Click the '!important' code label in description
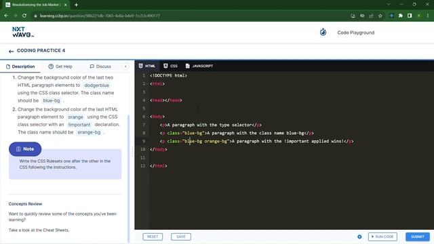This screenshot has width=434, height=244. click(79, 125)
